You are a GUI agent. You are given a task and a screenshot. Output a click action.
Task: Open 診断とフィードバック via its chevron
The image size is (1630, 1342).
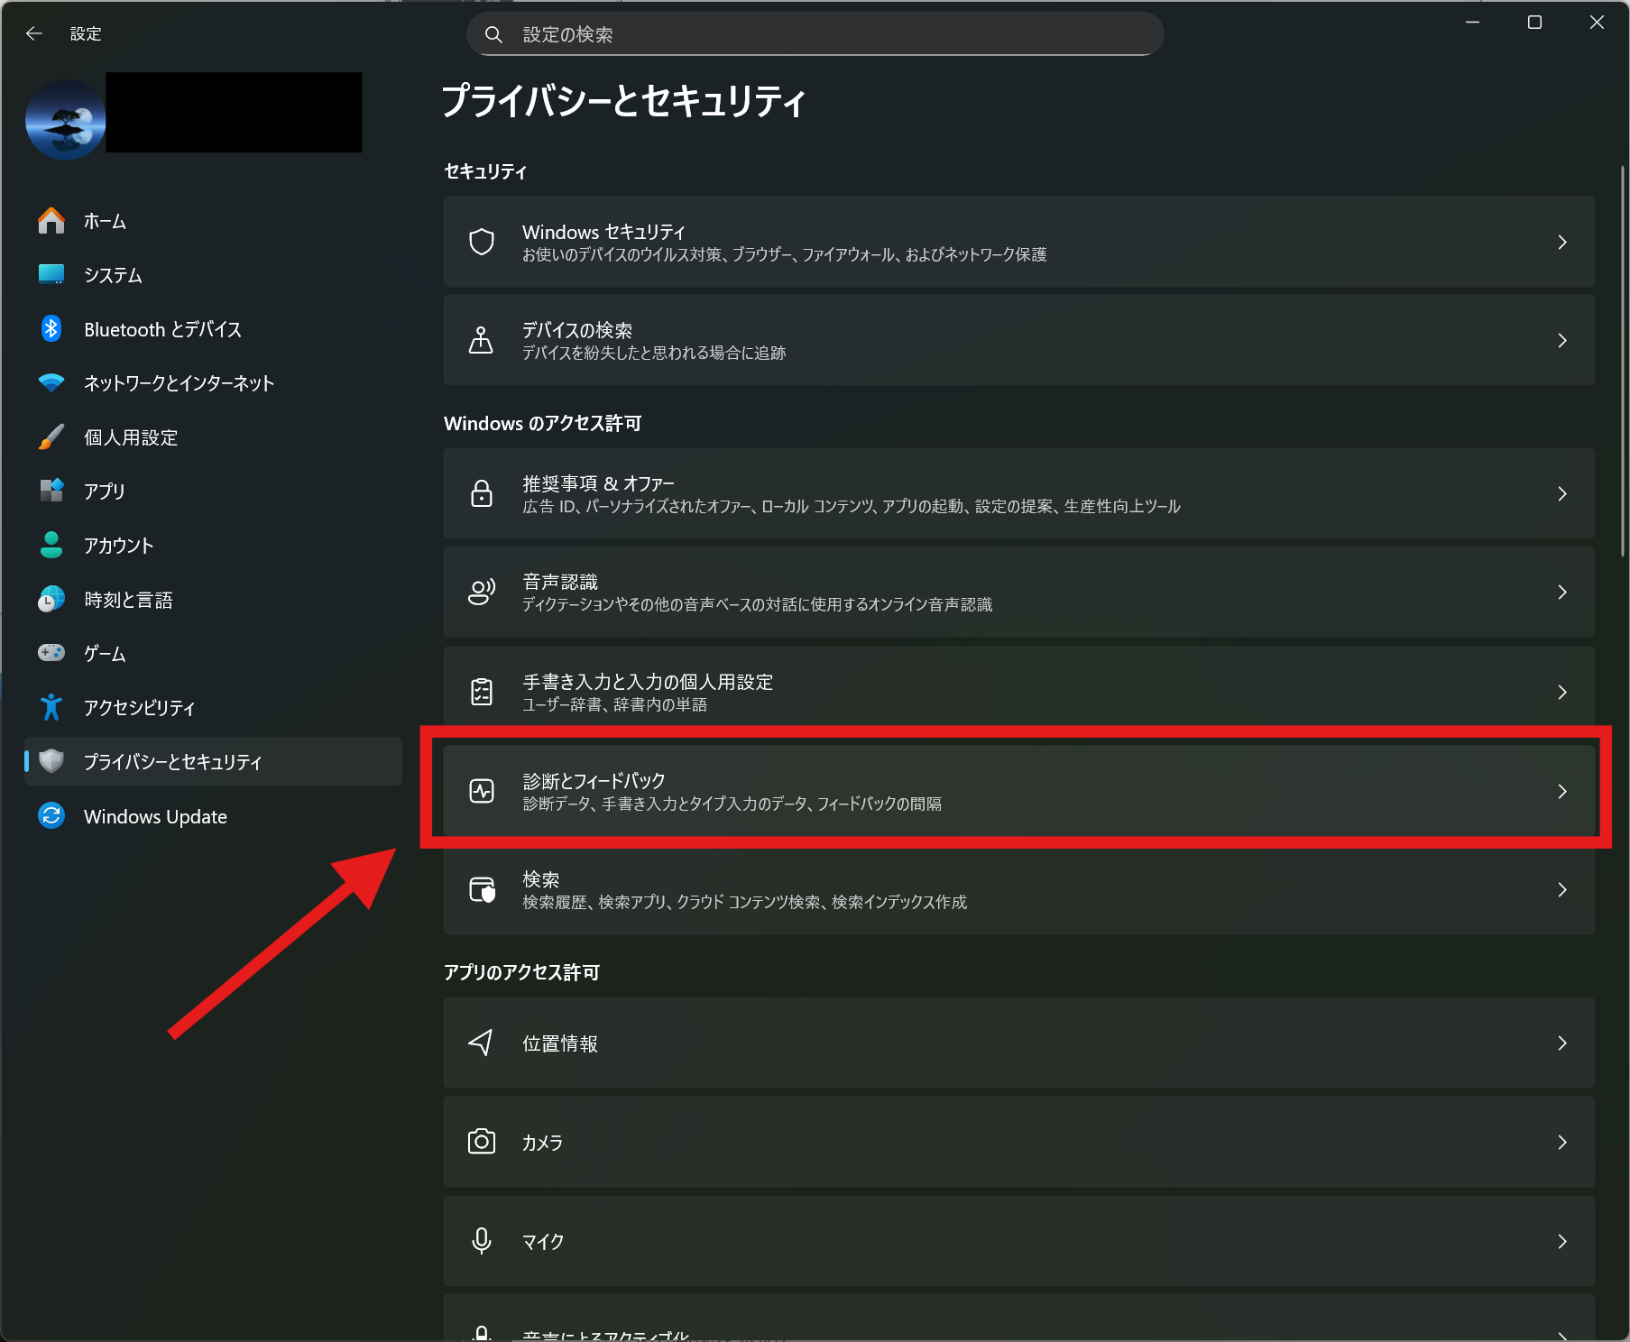point(1562,791)
